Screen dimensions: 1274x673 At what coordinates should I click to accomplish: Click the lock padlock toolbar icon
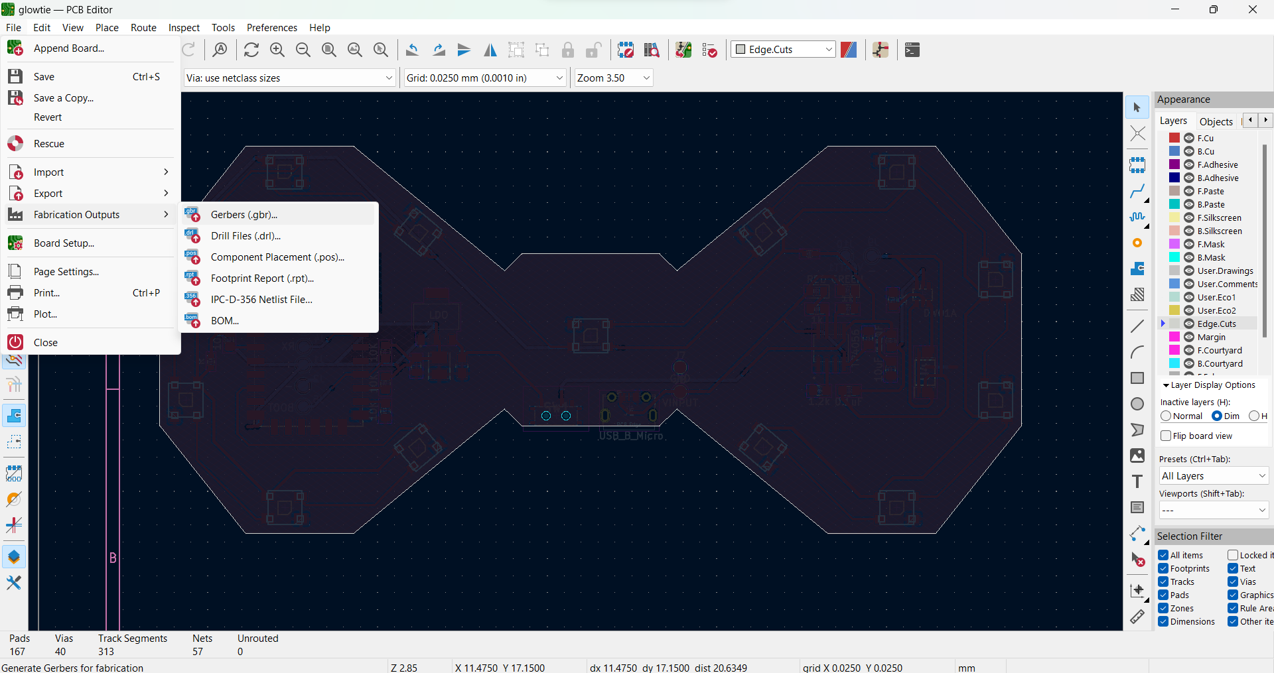pyautogui.click(x=568, y=50)
